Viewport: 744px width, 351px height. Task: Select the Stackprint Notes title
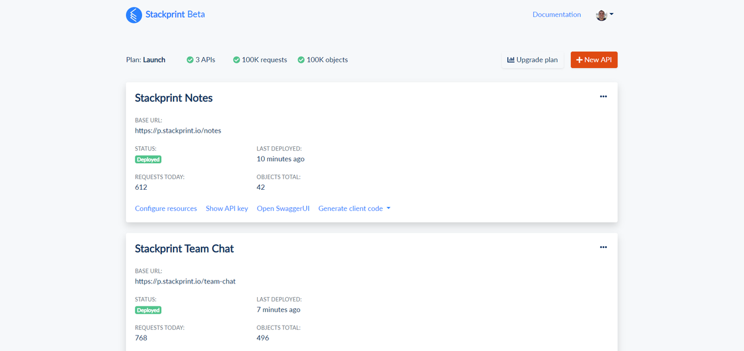click(174, 98)
